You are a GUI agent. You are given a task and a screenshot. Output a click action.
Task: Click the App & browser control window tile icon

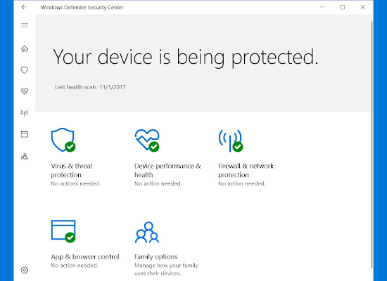63,231
